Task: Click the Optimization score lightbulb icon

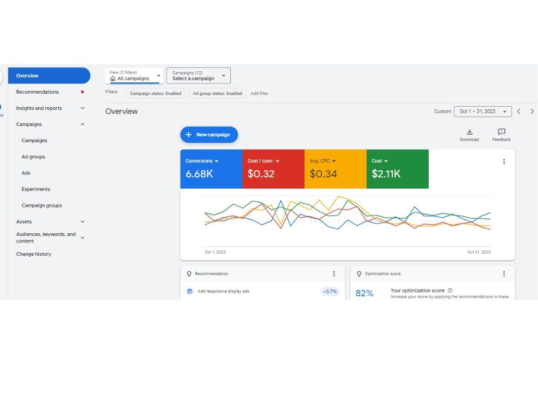Action: (359, 274)
